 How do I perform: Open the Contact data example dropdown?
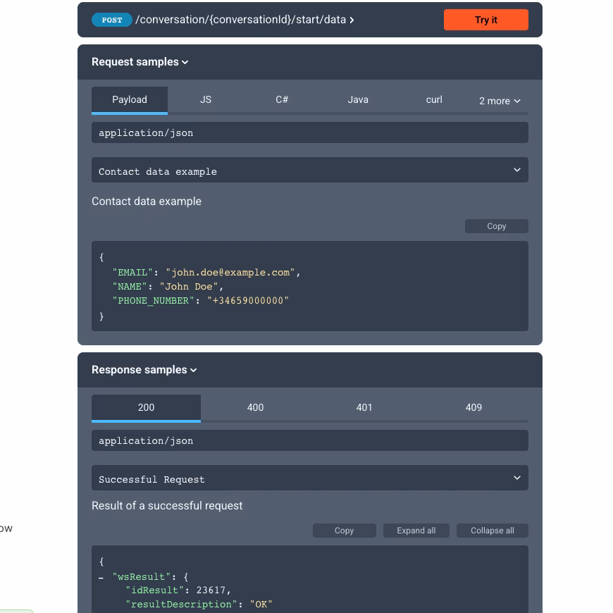pyautogui.click(x=309, y=170)
